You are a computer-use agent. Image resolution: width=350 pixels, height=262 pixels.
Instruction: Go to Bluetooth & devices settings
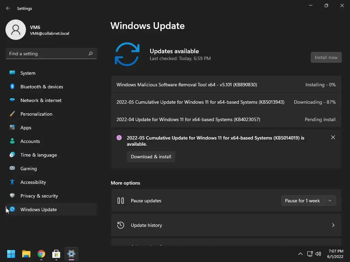[x=51, y=87]
